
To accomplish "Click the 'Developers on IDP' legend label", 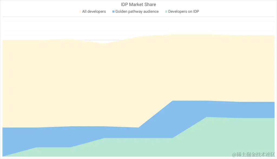I will coord(184,11).
